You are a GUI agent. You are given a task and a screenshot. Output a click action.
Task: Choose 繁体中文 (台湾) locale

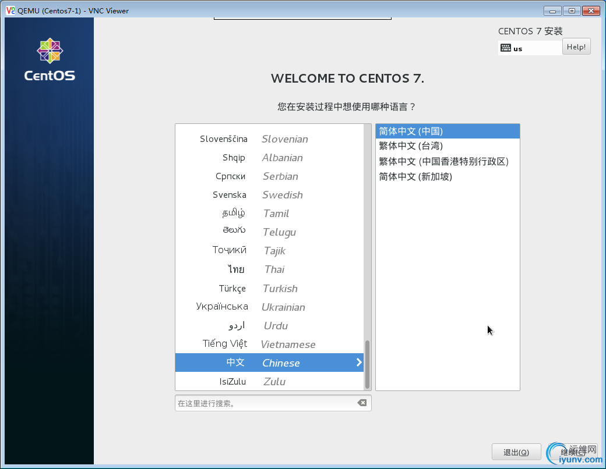pos(448,146)
